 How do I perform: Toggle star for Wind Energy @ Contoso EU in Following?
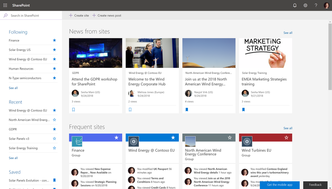point(55,59)
